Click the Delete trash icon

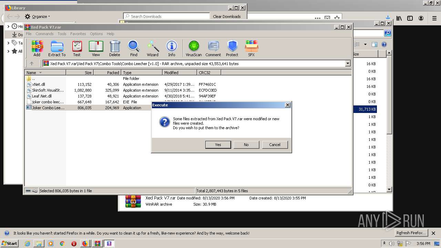click(115, 48)
